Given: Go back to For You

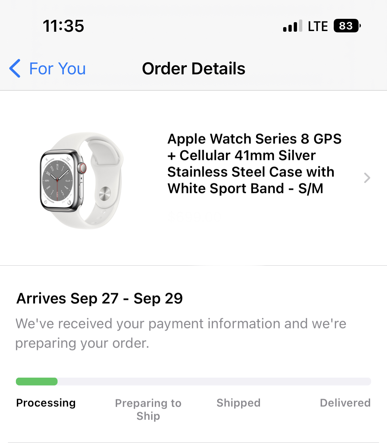Looking at the screenshot, I should pos(57,69).
